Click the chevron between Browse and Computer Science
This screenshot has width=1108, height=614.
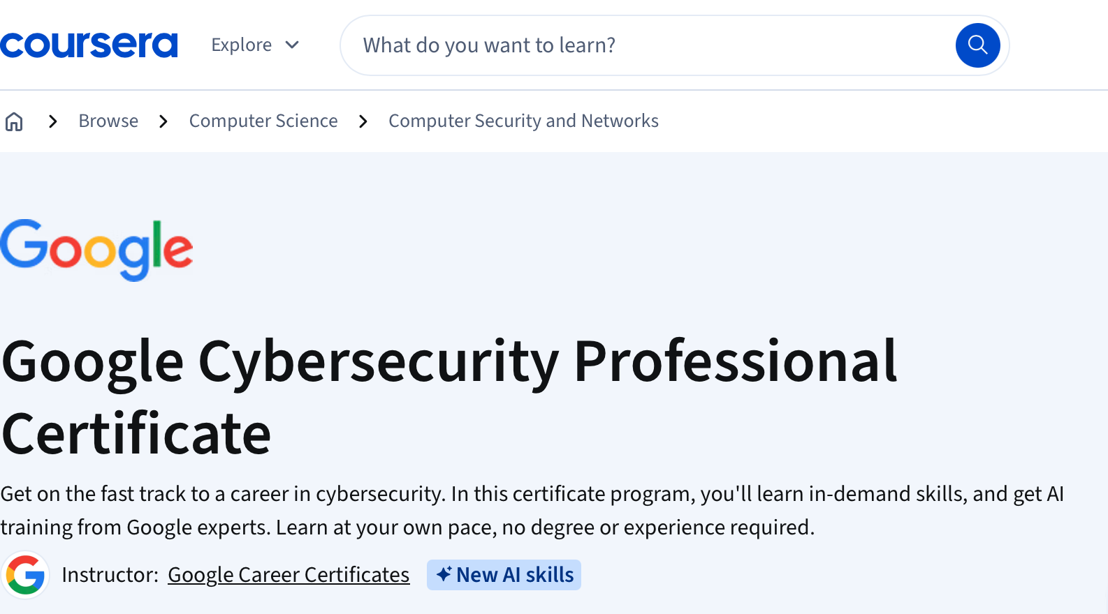click(x=163, y=121)
